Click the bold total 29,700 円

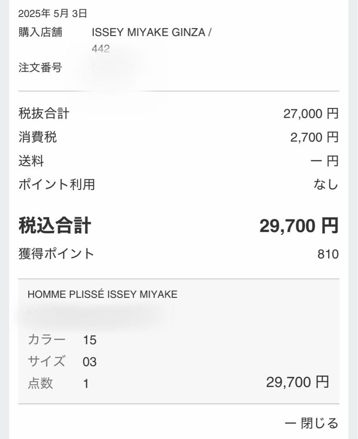(299, 226)
